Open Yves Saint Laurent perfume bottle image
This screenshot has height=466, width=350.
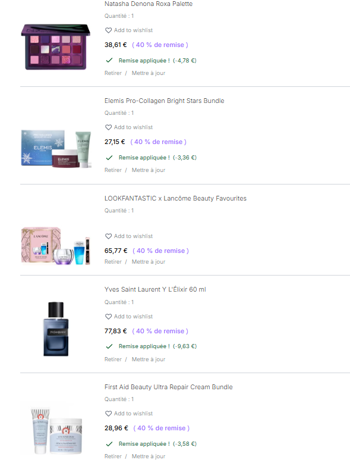tap(56, 329)
